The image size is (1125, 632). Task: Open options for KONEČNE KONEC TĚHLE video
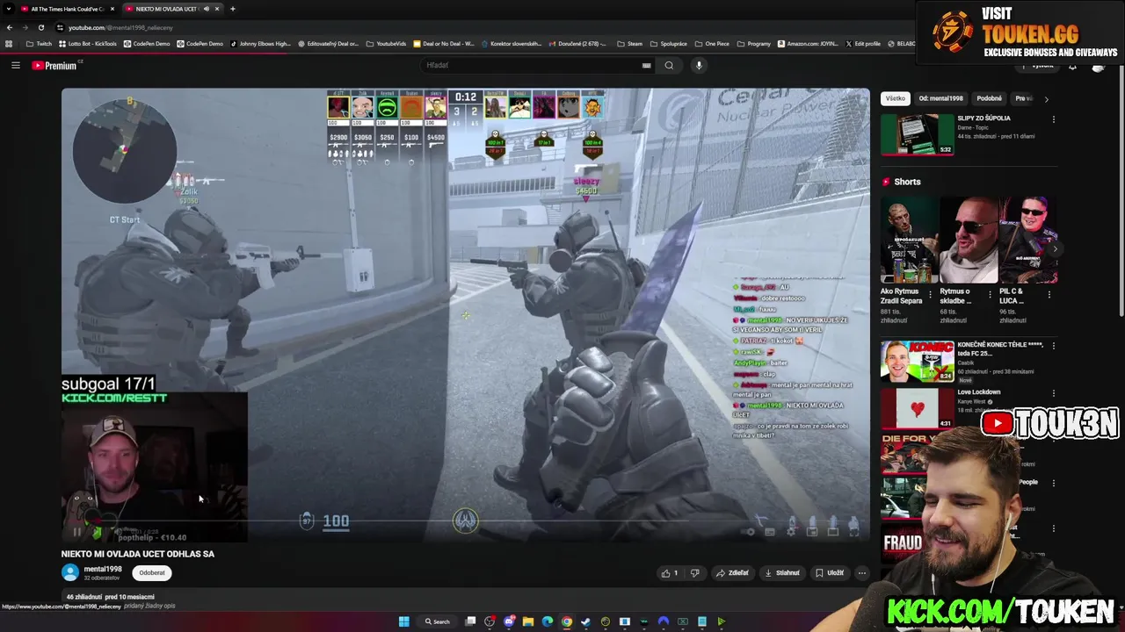pos(1053,346)
